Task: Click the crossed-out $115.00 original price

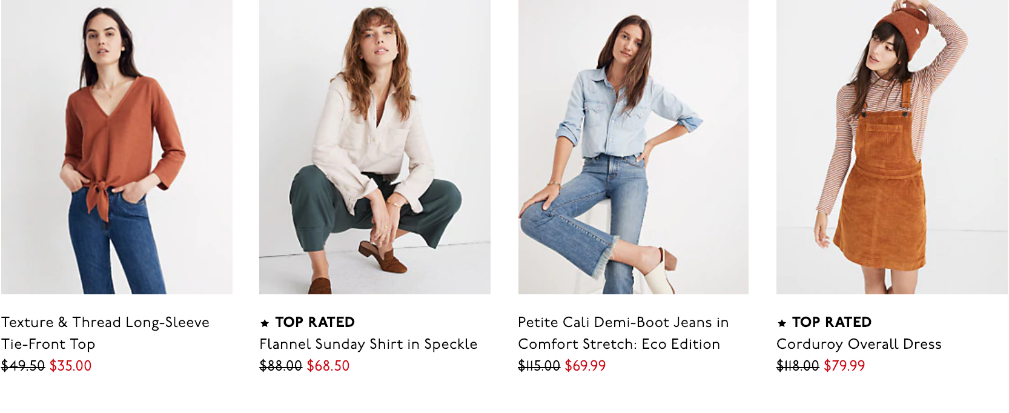Action: pos(539,366)
